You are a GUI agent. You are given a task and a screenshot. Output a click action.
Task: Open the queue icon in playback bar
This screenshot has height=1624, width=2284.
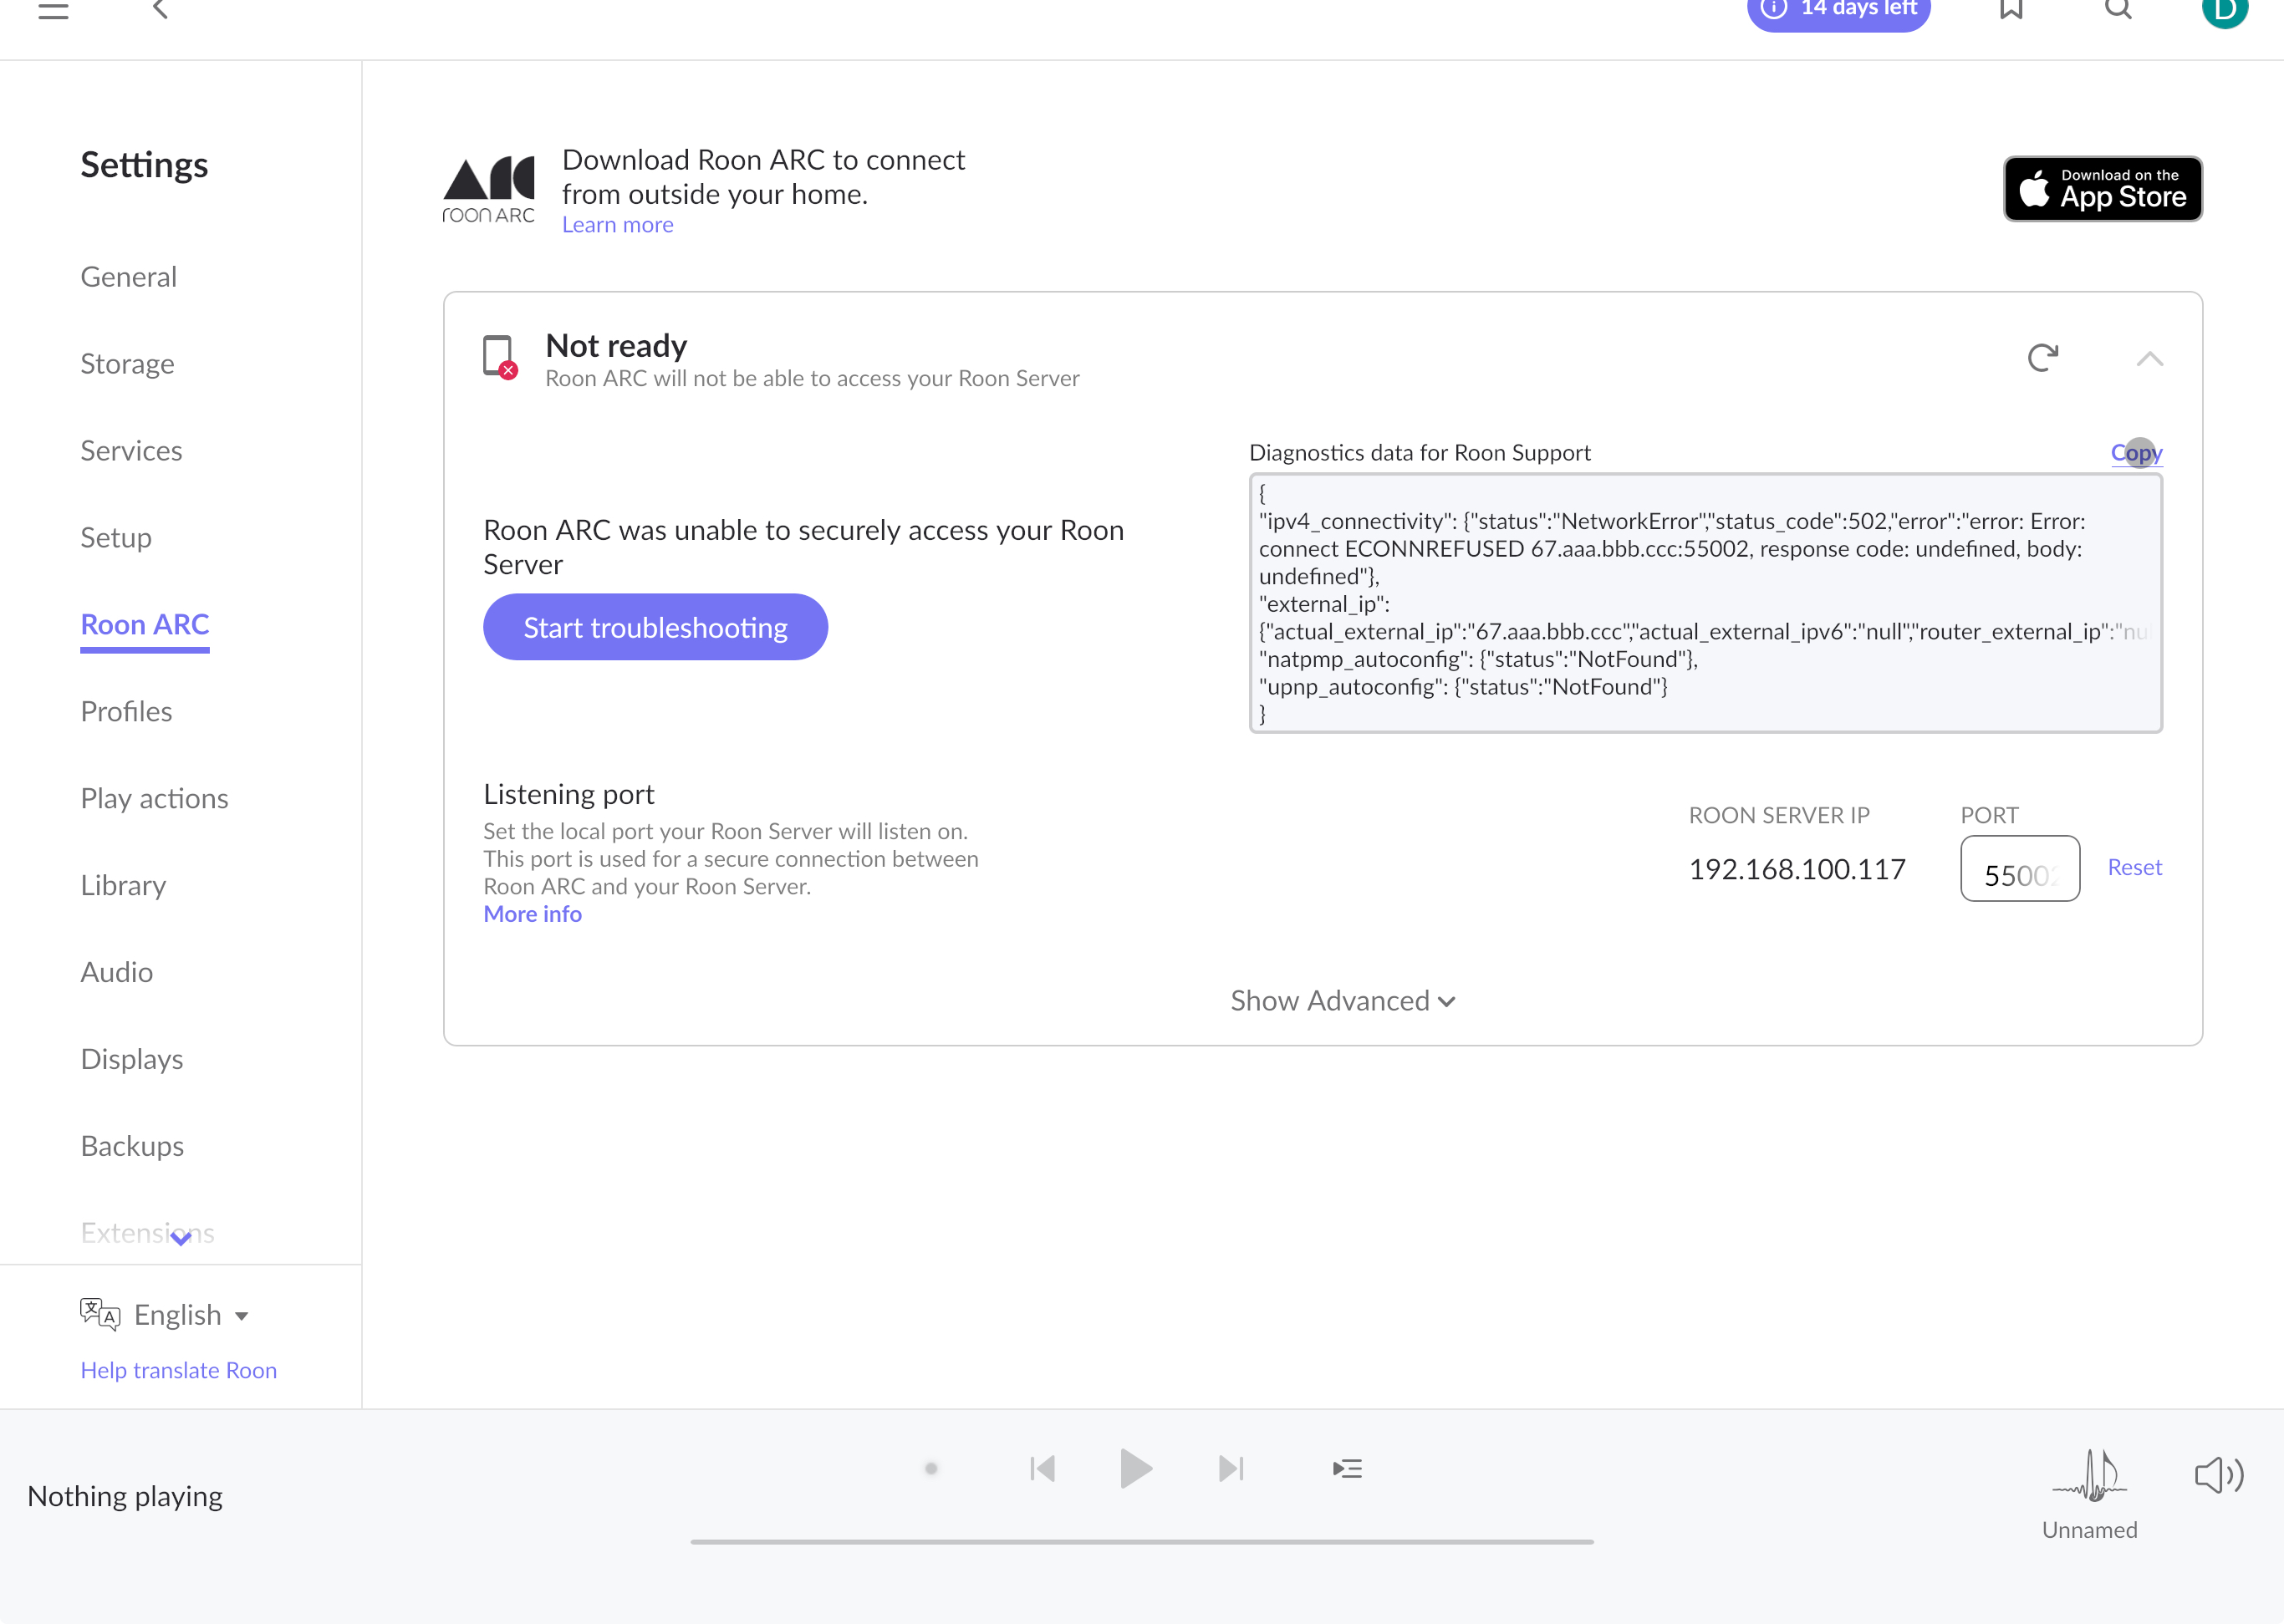click(x=1347, y=1468)
